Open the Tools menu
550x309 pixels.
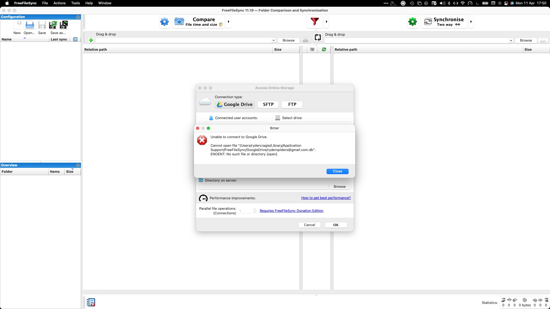75,3
